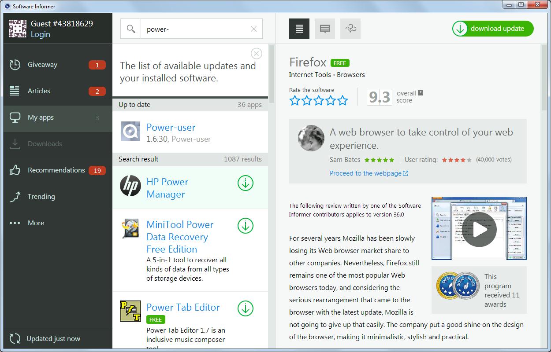Click the Power Tab Editor icon
This screenshot has height=352, width=551.
(x=130, y=311)
